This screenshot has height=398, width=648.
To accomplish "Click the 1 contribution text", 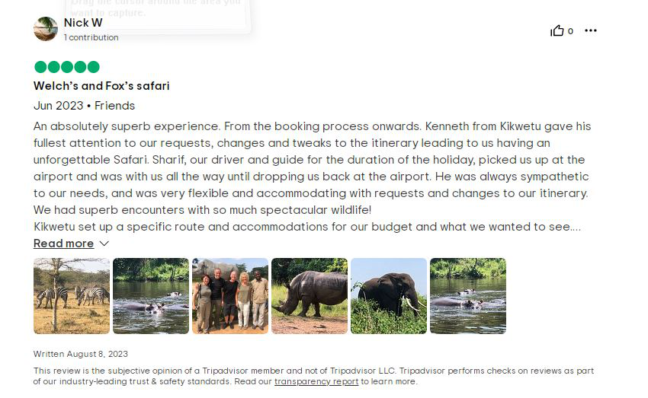I will pos(91,37).
